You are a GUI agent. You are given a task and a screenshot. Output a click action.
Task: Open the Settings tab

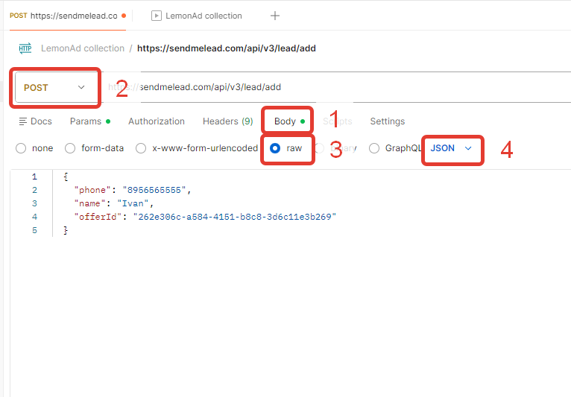(388, 121)
